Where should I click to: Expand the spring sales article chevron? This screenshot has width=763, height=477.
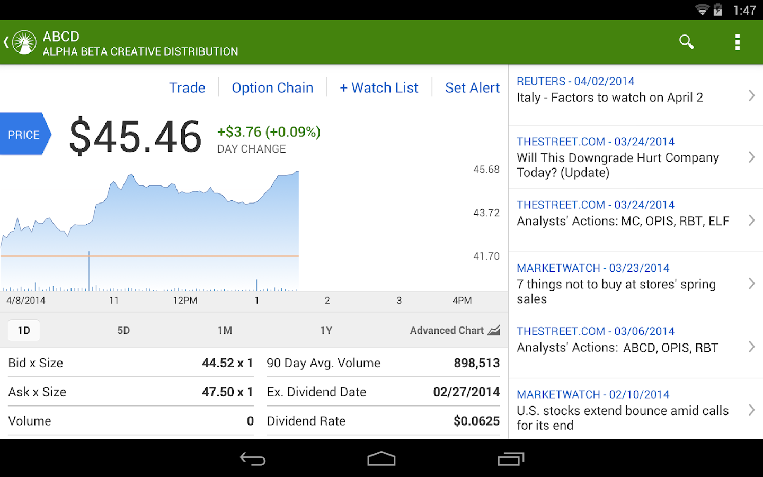(x=751, y=284)
